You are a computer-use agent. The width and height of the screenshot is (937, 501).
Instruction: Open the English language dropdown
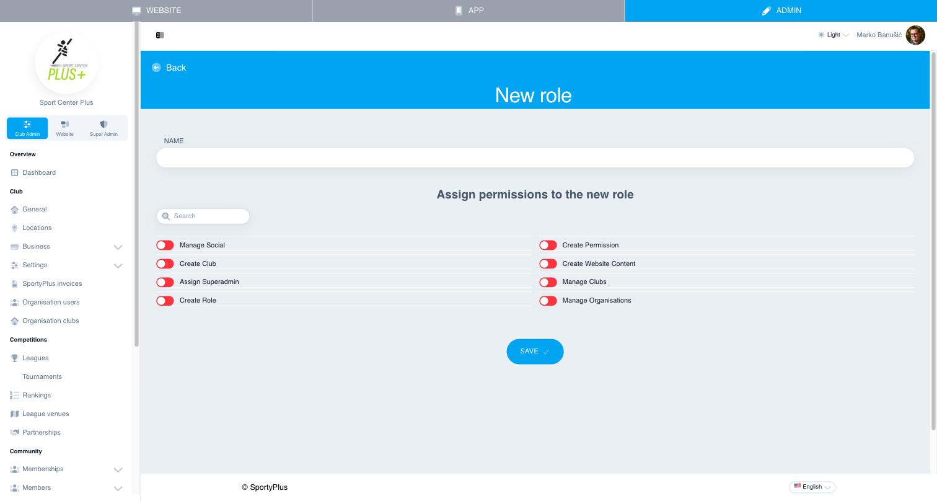point(812,487)
